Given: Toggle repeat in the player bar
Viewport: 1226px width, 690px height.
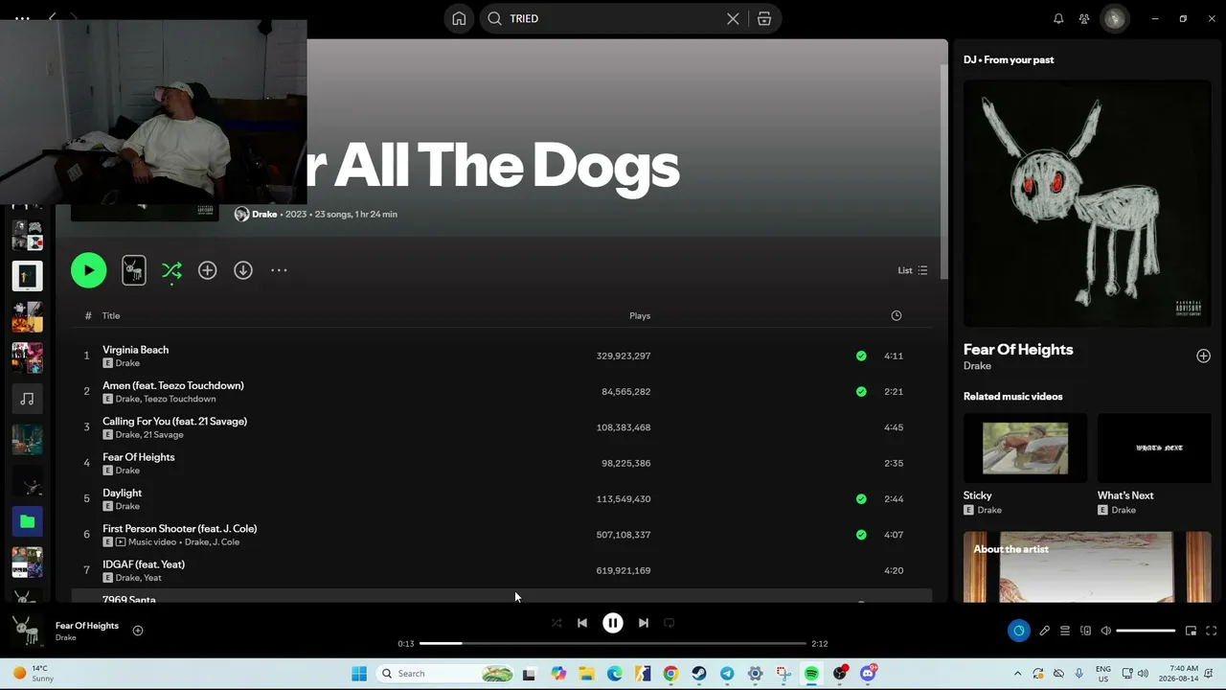Looking at the screenshot, I should 670,623.
